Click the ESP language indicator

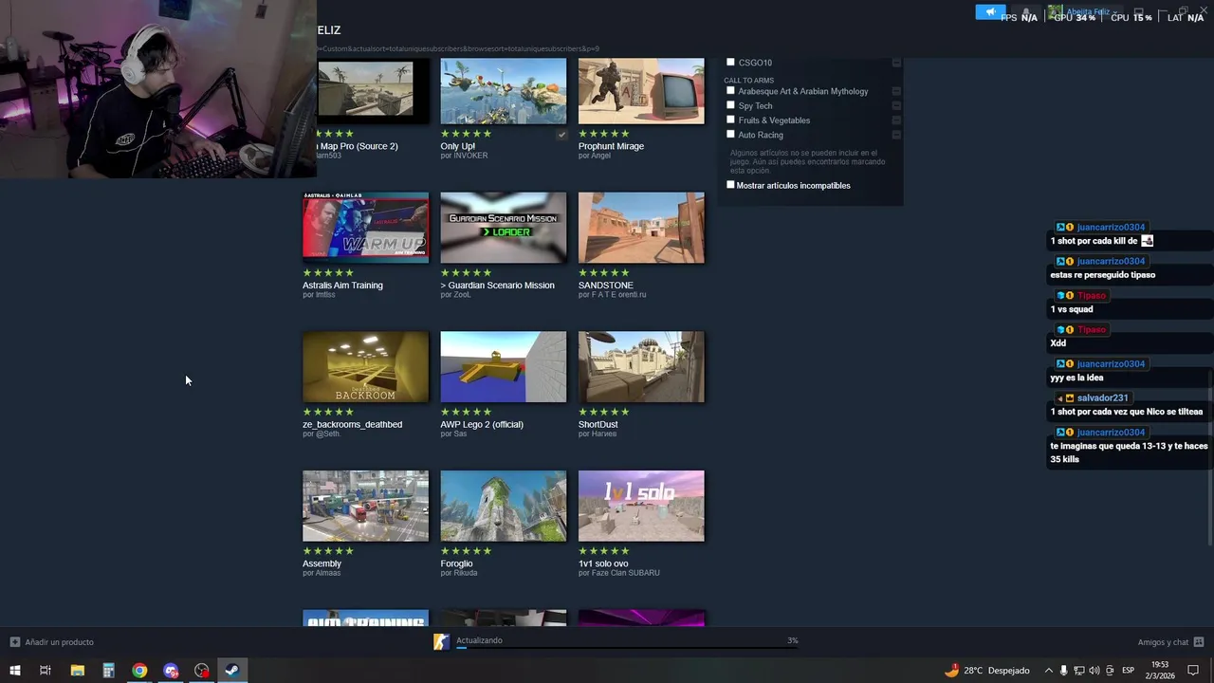1129,671
